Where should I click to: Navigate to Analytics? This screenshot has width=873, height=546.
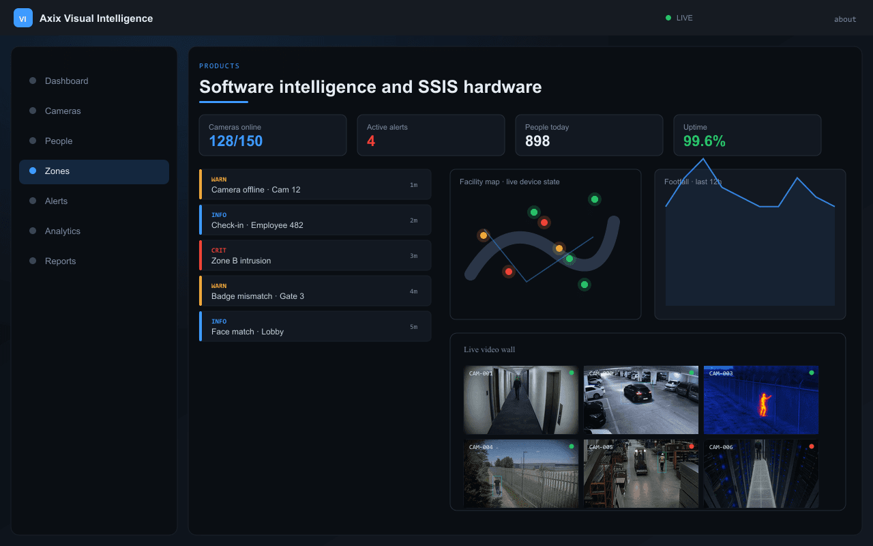94,231
